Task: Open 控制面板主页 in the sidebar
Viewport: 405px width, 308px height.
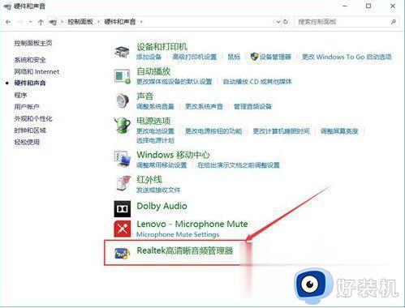Action: coord(33,43)
